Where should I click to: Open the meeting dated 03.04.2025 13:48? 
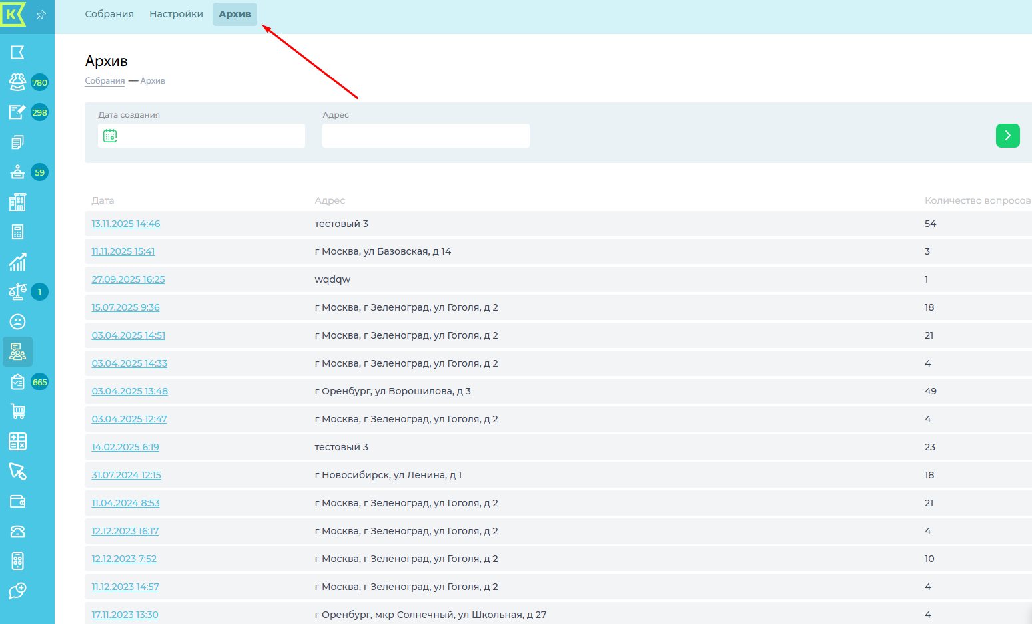point(129,391)
